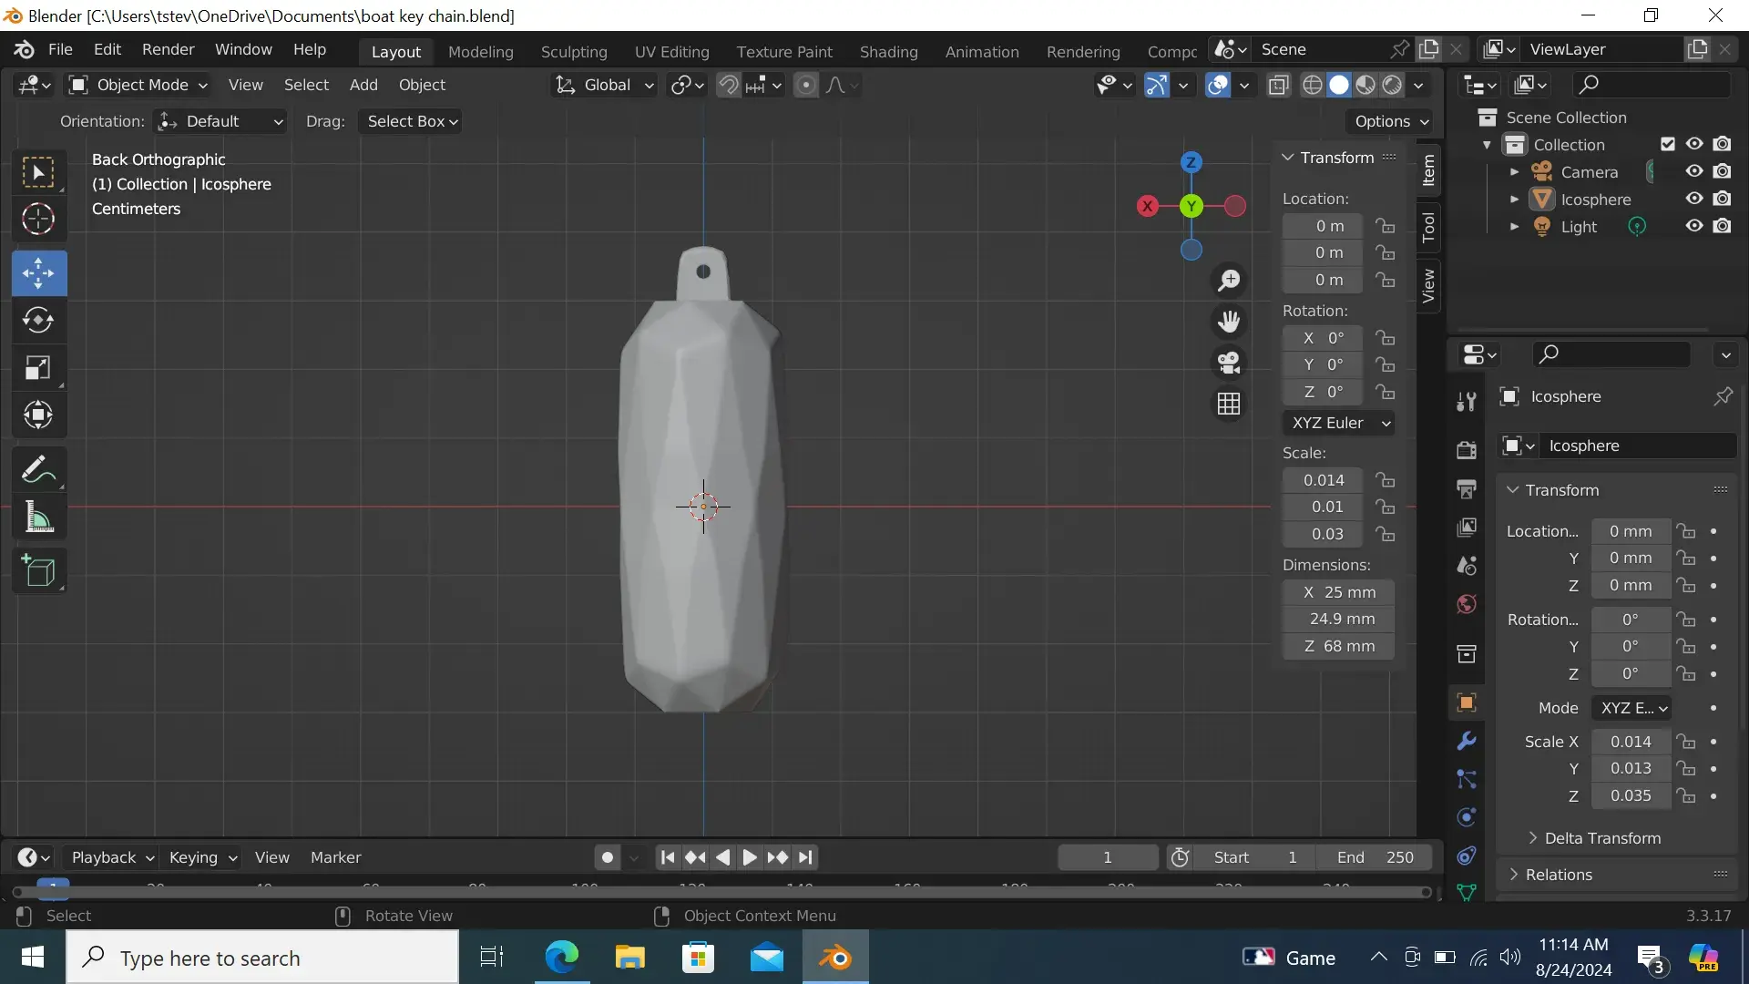Toggle the camera view icon
This screenshot has height=984, width=1749.
click(x=1229, y=363)
